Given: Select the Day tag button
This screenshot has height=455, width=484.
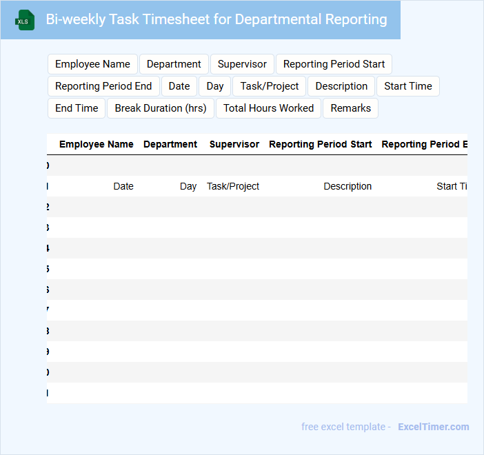Looking at the screenshot, I should [215, 86].
